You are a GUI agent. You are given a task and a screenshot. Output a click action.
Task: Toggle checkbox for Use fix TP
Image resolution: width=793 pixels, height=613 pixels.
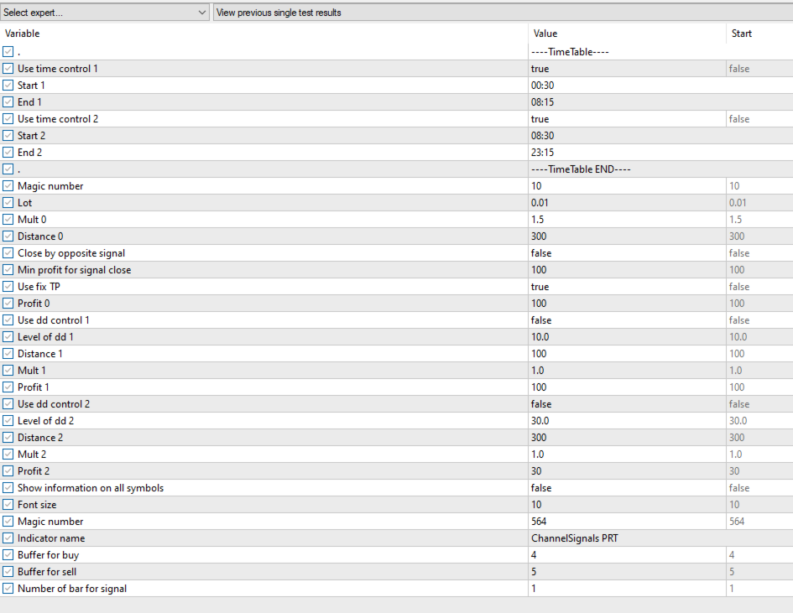tap(8, 287)
